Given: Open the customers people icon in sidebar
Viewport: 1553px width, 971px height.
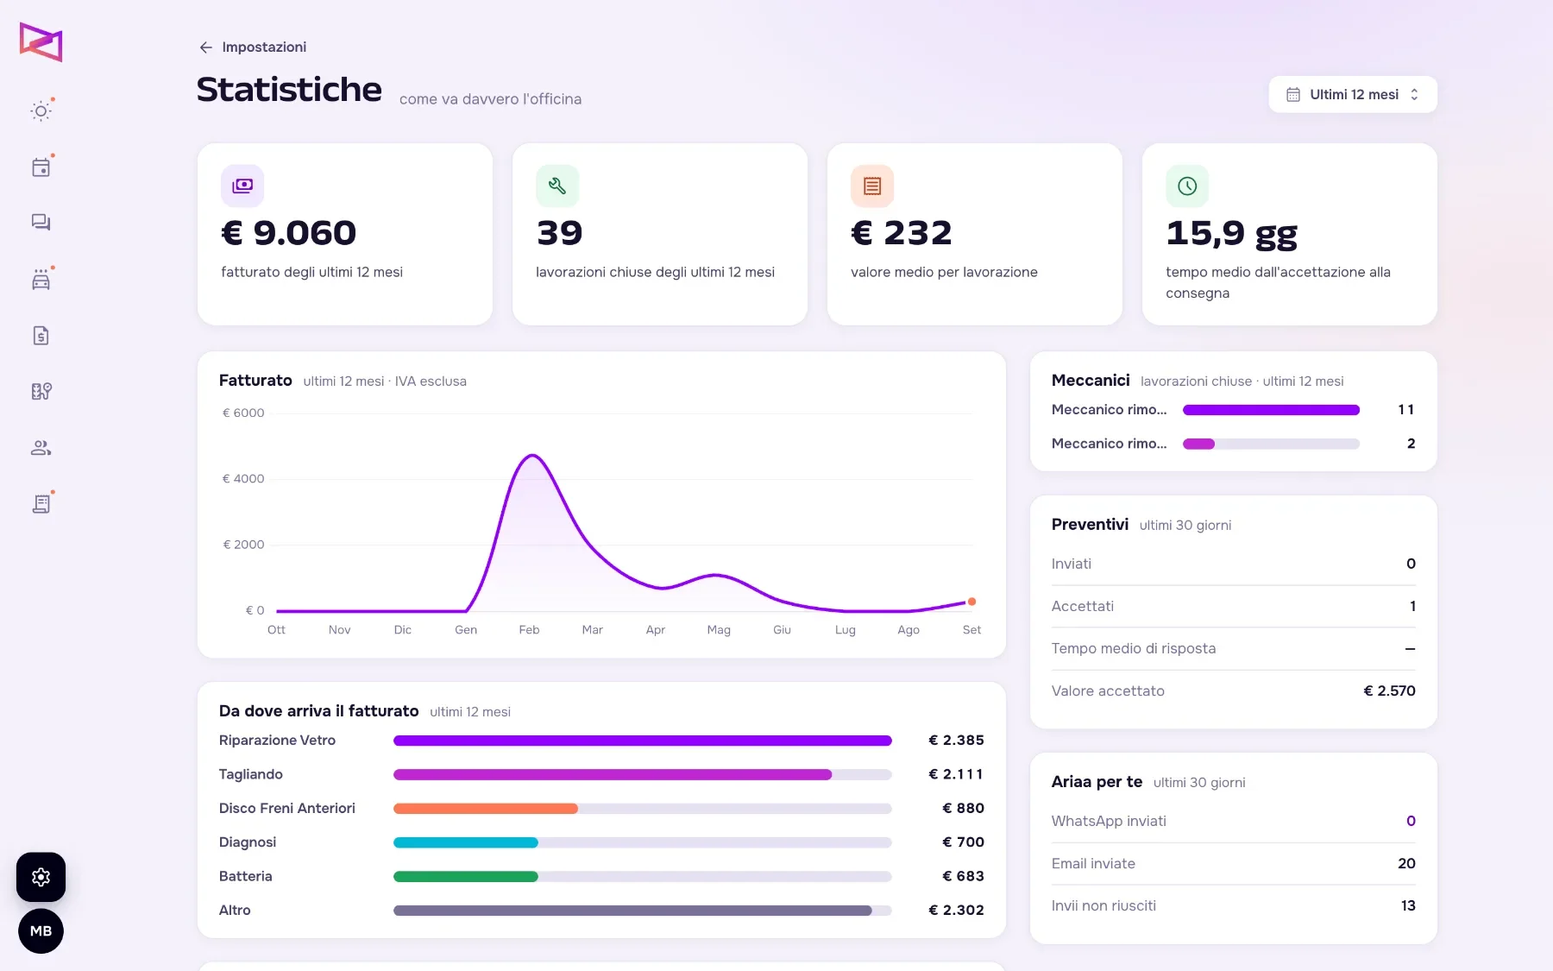Looking at the screenshot, I should click(41, 448).
